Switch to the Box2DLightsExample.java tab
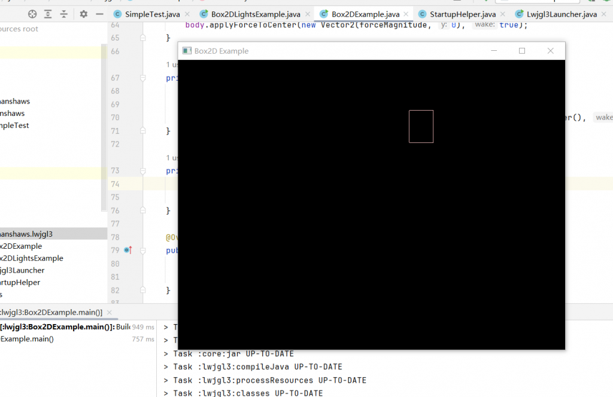The width and height of the screenshot is (613, 397). [x=256, y=14]
